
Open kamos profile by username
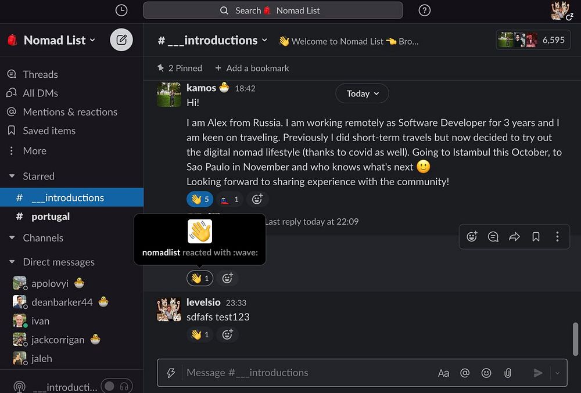[x=201, y=88]
